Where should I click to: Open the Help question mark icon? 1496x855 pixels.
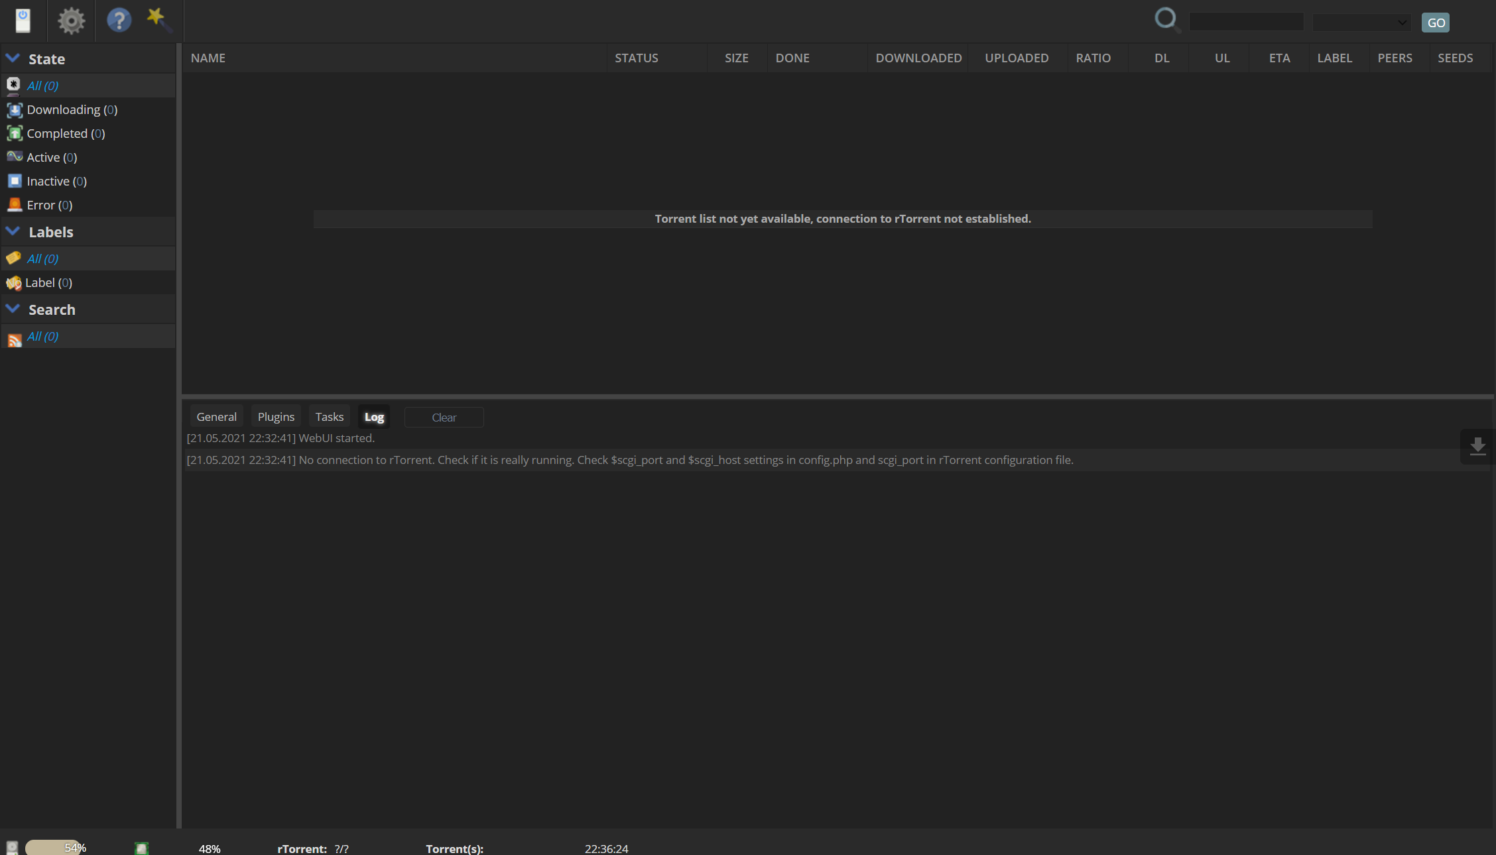tap(118, 21)
